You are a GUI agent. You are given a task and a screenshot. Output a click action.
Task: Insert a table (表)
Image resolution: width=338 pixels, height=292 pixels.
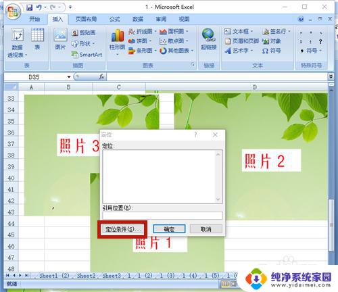(37, 39)
